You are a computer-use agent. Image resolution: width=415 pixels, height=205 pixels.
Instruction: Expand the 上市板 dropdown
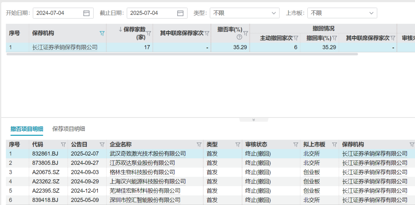coord(342,13)
